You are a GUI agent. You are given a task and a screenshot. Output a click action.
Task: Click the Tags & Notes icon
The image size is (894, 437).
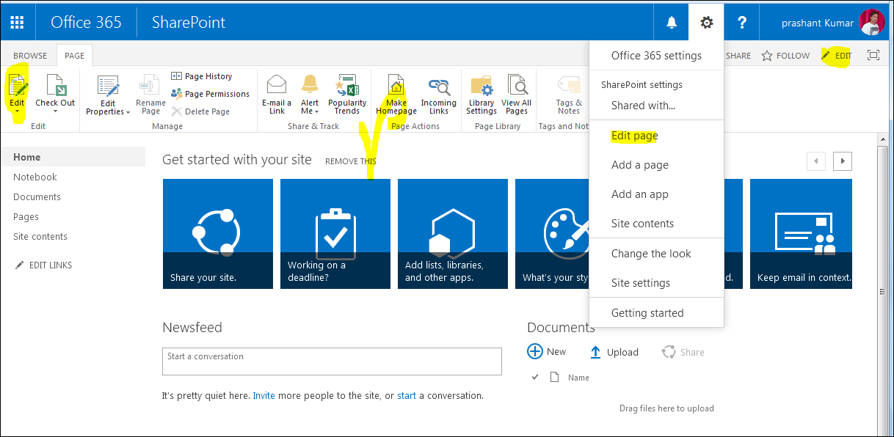point(569,85)
